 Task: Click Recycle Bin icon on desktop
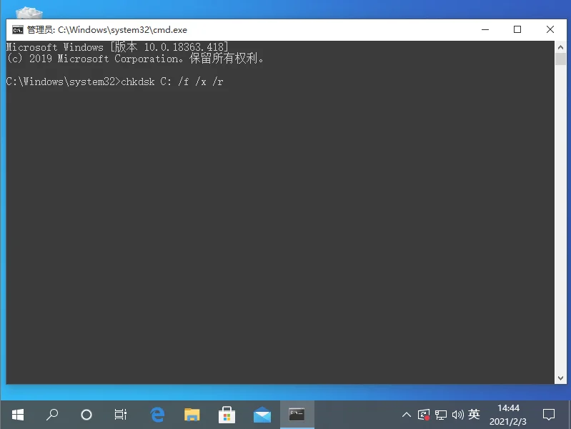pyautogui.click(x=29, y=13)
